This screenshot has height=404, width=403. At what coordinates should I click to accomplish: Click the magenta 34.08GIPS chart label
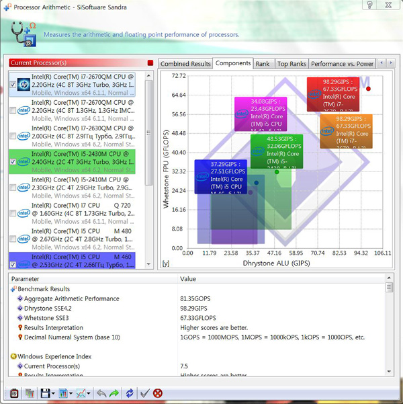(261, 114)
